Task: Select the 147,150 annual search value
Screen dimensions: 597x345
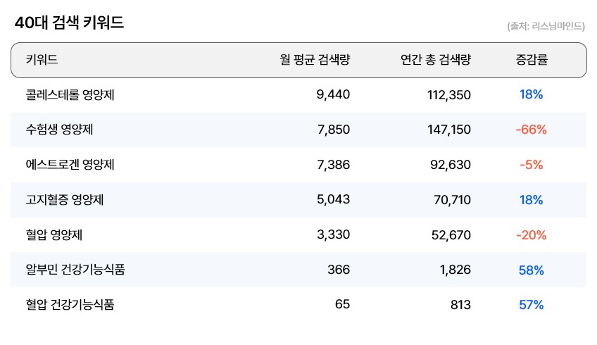Action: click(448, 130)
